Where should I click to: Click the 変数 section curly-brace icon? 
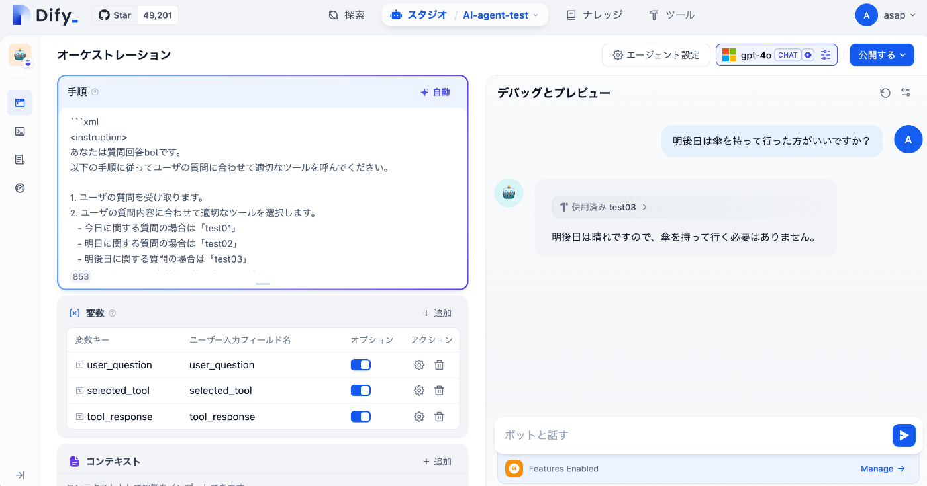click(x=74, y=313)
